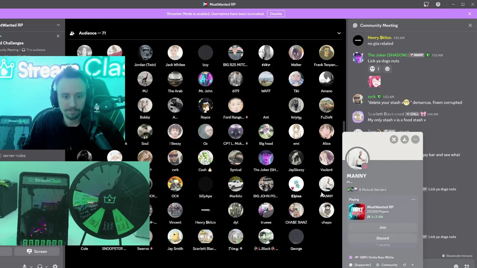Toggle the skull reaction on The Joker's message
The height and width of the screenshot is (268, 477).
coord(375,69)
